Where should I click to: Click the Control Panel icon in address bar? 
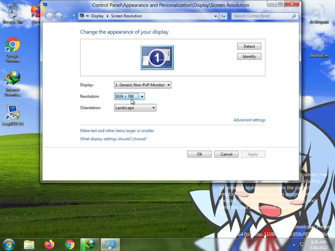click(81, 16)
